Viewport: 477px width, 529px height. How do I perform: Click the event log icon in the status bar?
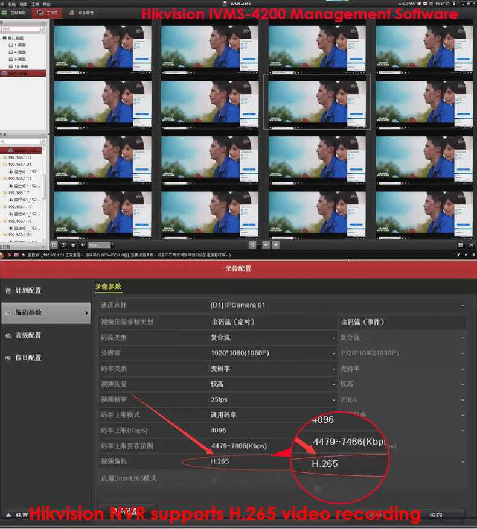tap(16, 255)
